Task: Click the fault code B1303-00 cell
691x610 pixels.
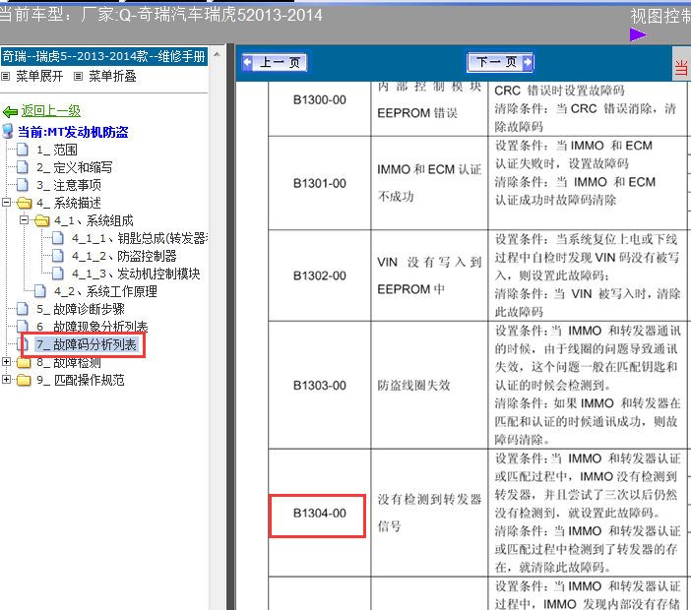Action: [x=320, y=386]
